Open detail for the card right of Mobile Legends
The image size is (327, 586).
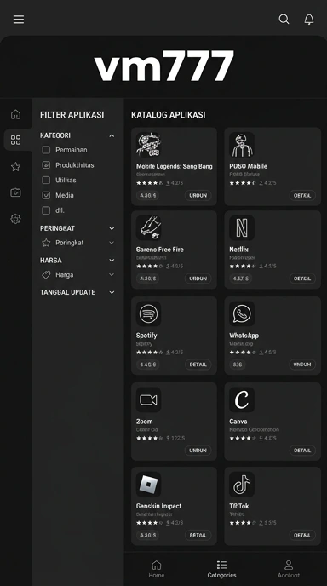tap(302, 195)
